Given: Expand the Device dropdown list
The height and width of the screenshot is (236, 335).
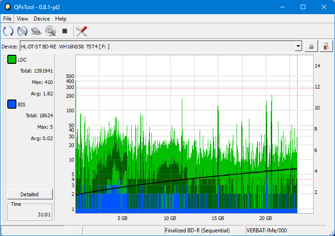Looking at the screenshot, I should pos(298,46).
